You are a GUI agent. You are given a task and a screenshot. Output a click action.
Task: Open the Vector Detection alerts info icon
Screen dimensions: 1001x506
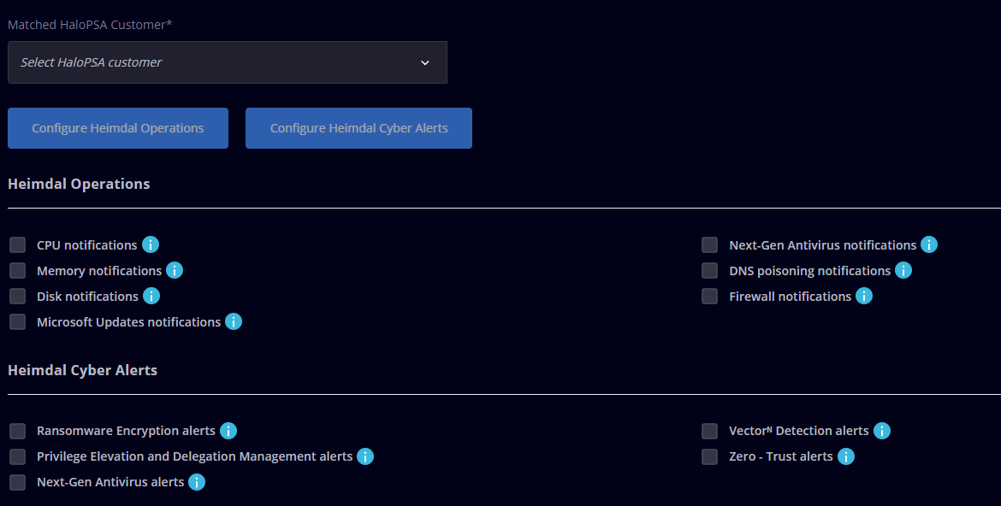[x=881, y=431]
